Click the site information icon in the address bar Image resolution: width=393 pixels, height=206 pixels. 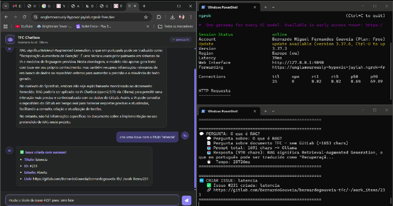35,17
